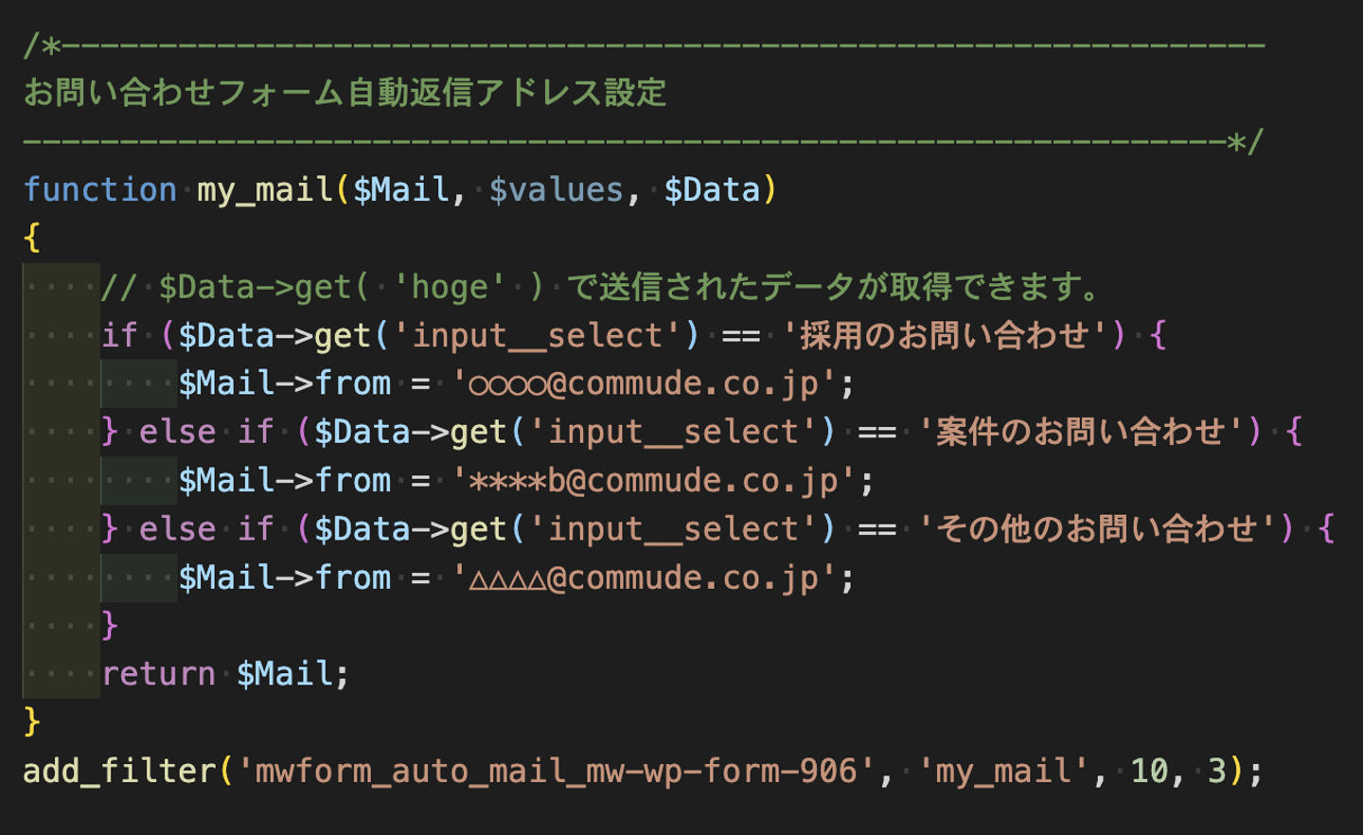Screen dimensions: 1363x835
Task: Click the 'mwform_auto_mail_mw-wp-form-906' hook string
Action: tap(555, 771)
